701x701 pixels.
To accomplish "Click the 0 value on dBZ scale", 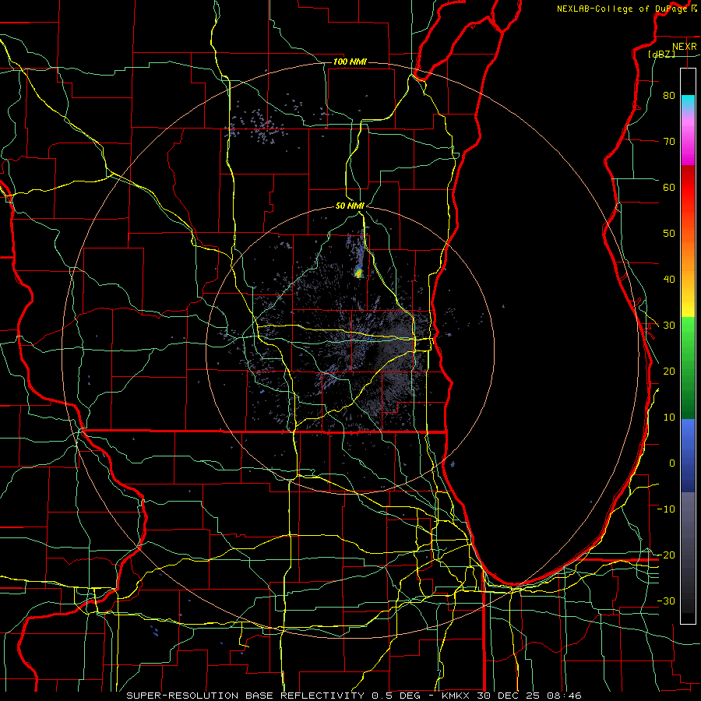I will point(672,463).
